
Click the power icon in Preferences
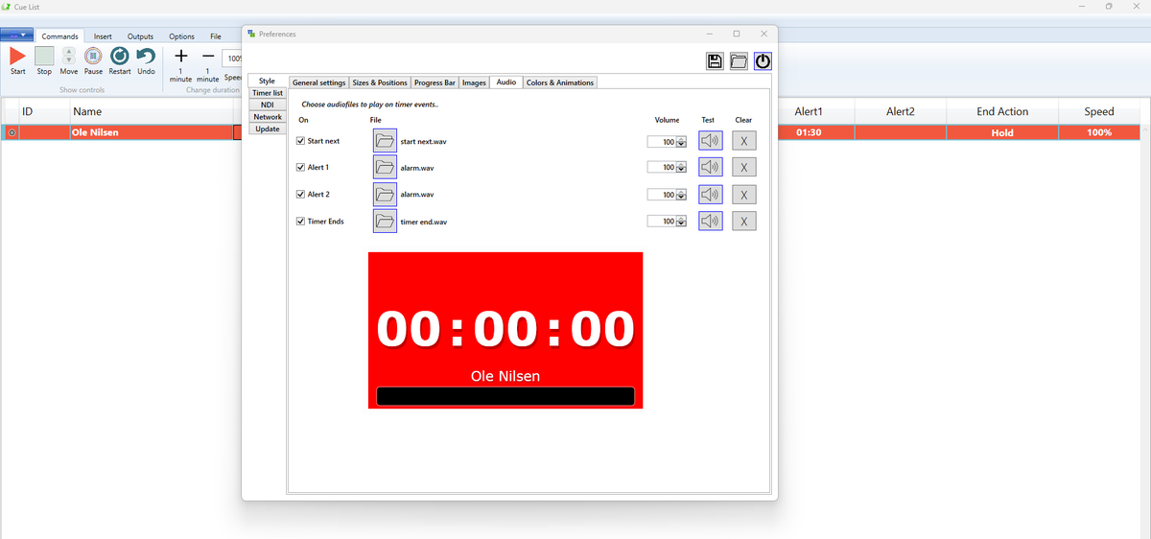763,61
